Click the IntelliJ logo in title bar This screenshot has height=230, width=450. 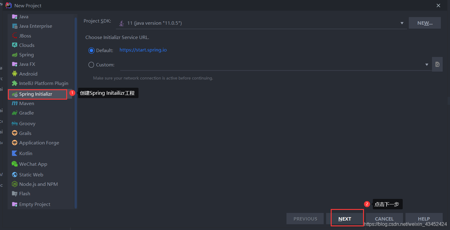(x=9, y=5)
